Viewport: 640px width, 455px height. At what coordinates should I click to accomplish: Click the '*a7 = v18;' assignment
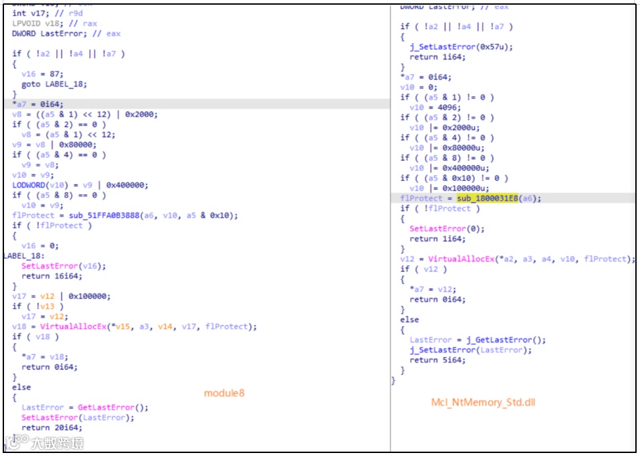click(45, 357)
